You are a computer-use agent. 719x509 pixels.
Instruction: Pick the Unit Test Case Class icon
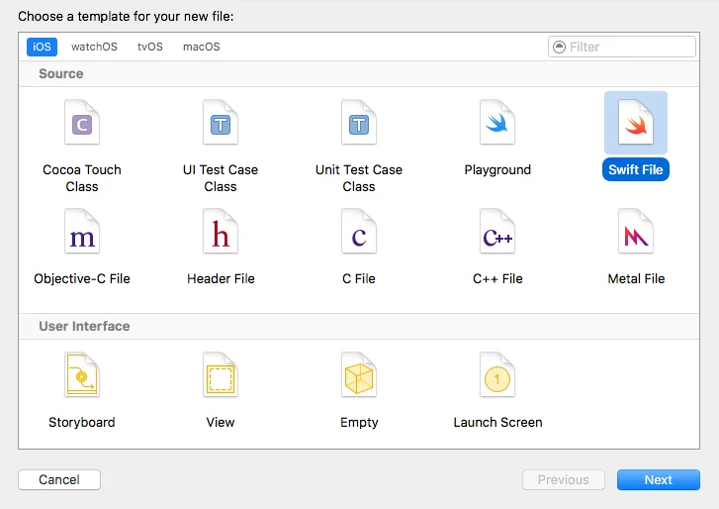[x=359, y=123]
